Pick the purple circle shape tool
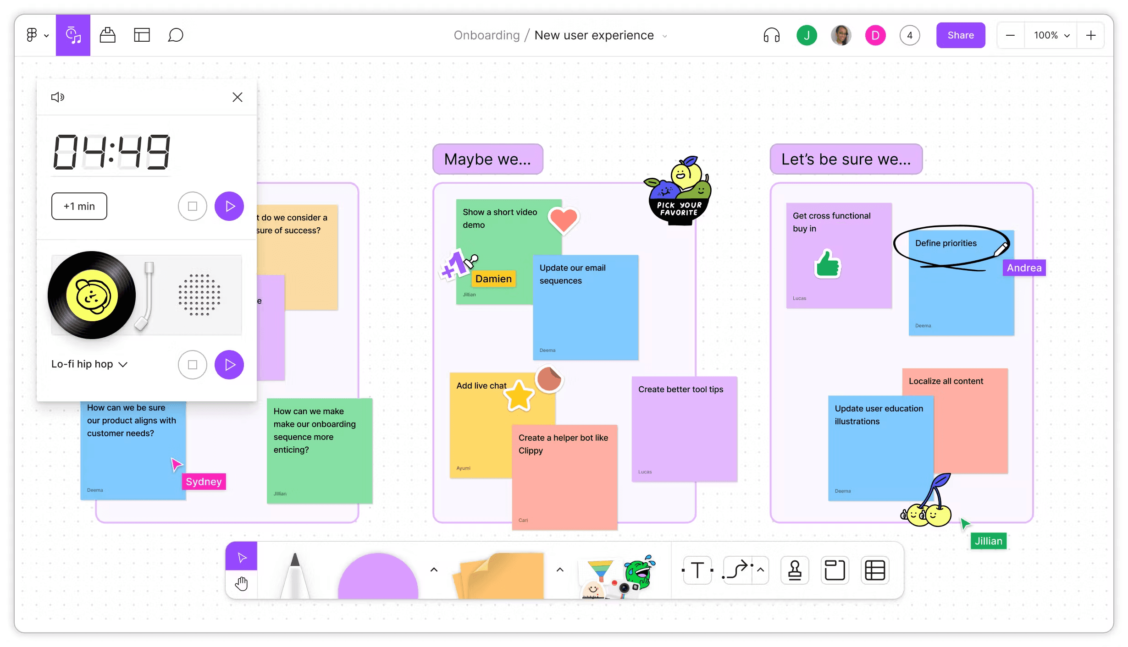 tap(378, 576)
